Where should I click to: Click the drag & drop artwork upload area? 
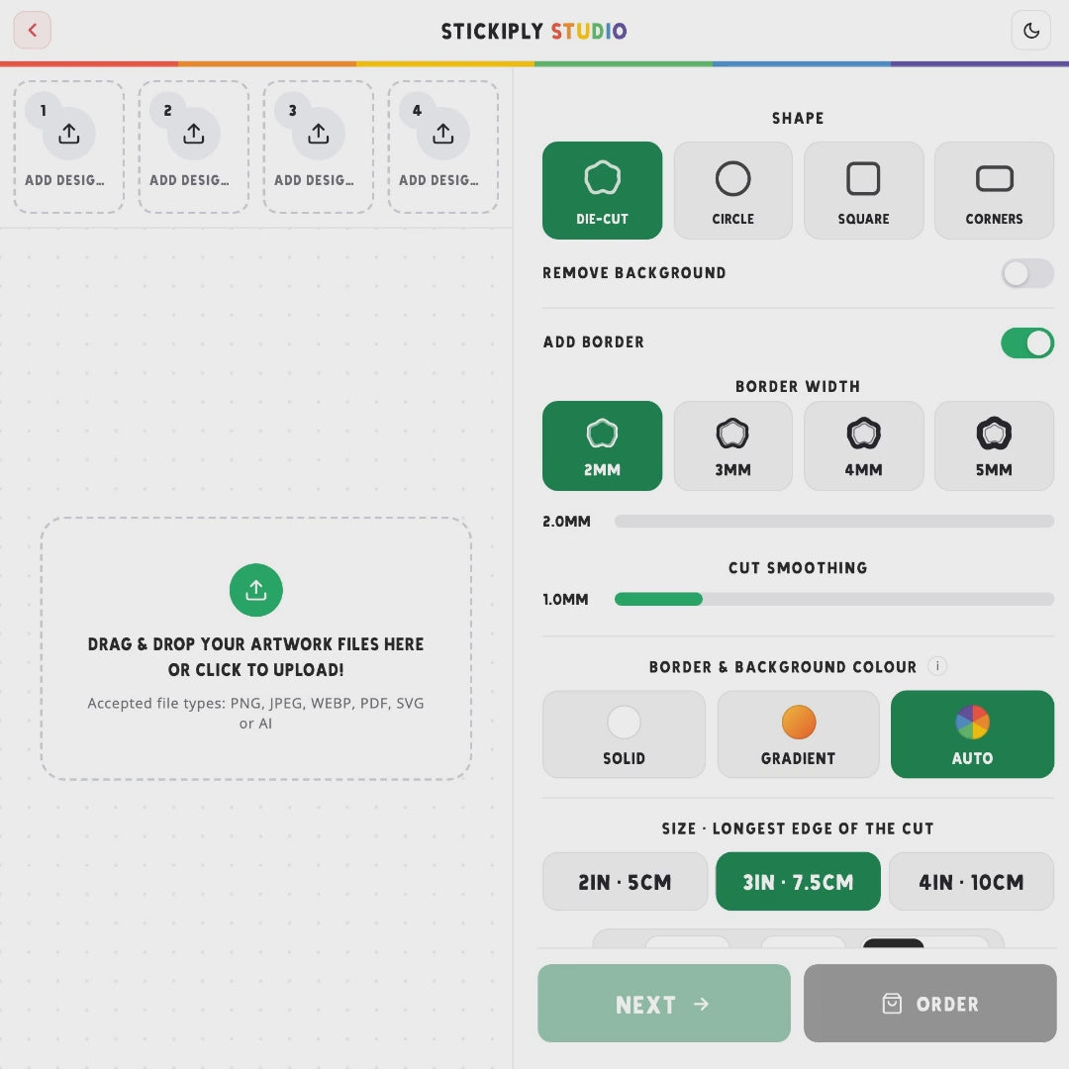pos(255,648)
